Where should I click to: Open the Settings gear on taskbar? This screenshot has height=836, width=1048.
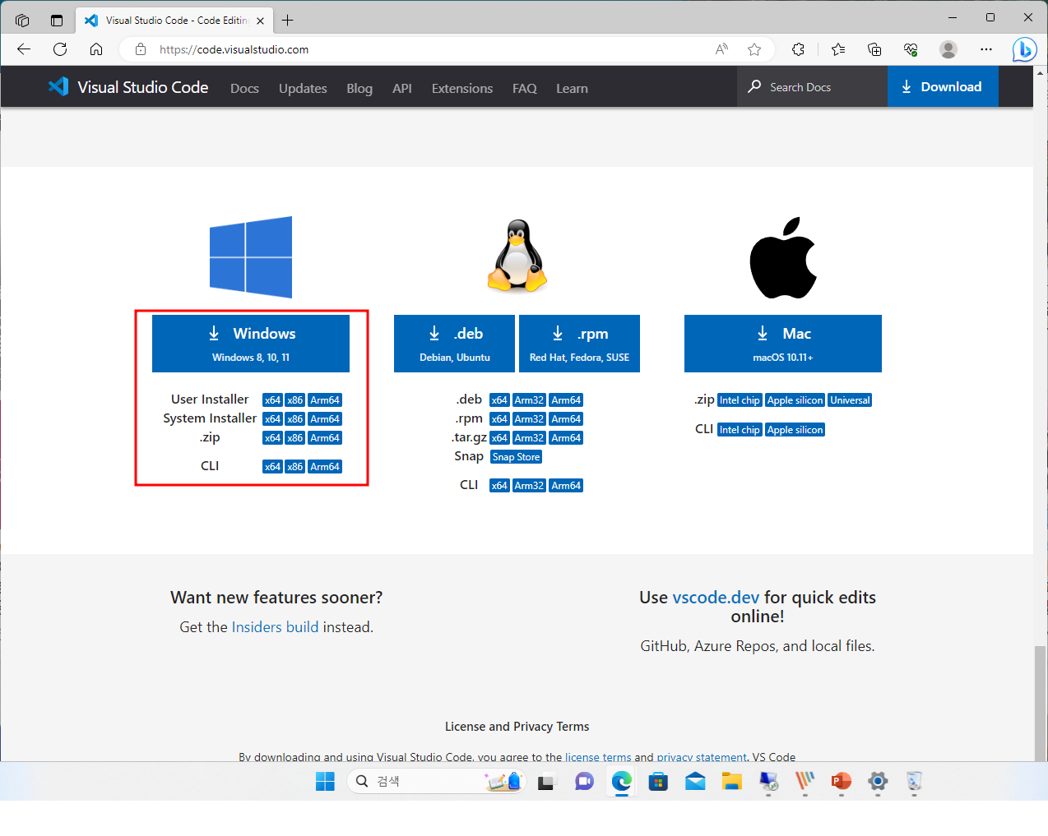[x=878, y=781]
